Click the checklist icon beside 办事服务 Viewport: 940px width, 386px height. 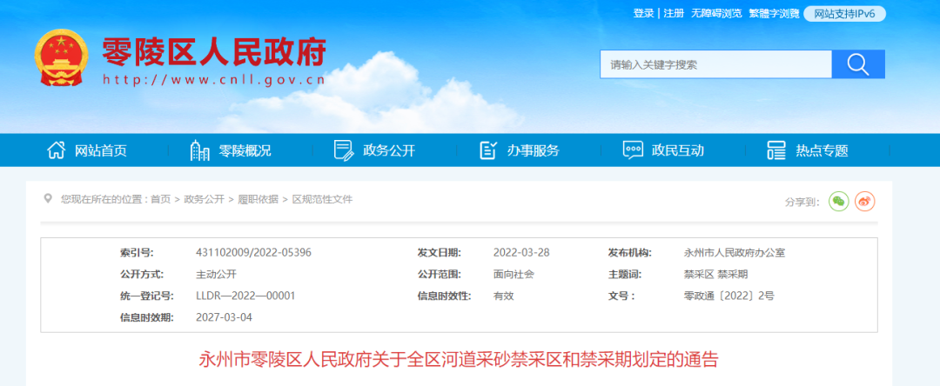coord(488,150)
